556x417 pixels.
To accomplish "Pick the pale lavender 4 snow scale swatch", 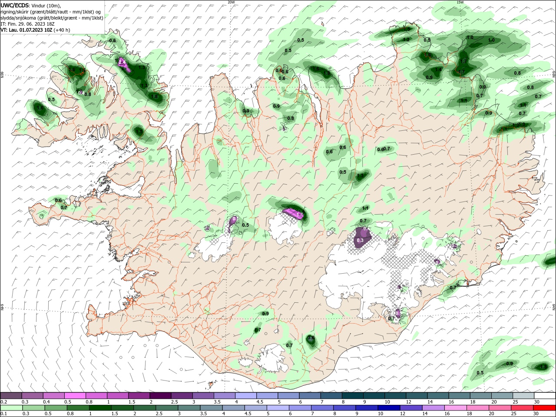I will pos(246,396).
